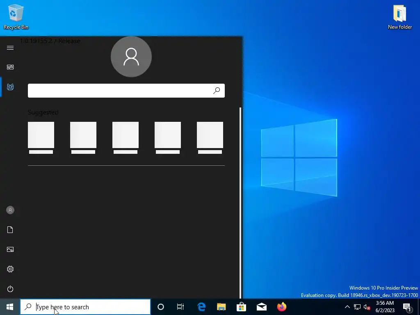Open the clock showing 3:56 AM
The width and height of the screenshot is (420, 315).
tap(385, 307)
